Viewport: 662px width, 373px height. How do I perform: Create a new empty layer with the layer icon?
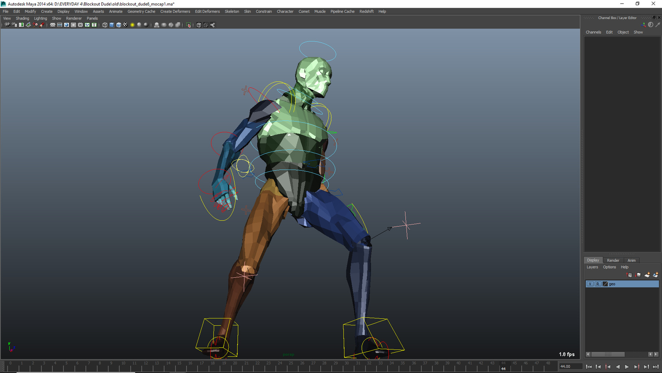pyautogui.click(x=647, y=275)
